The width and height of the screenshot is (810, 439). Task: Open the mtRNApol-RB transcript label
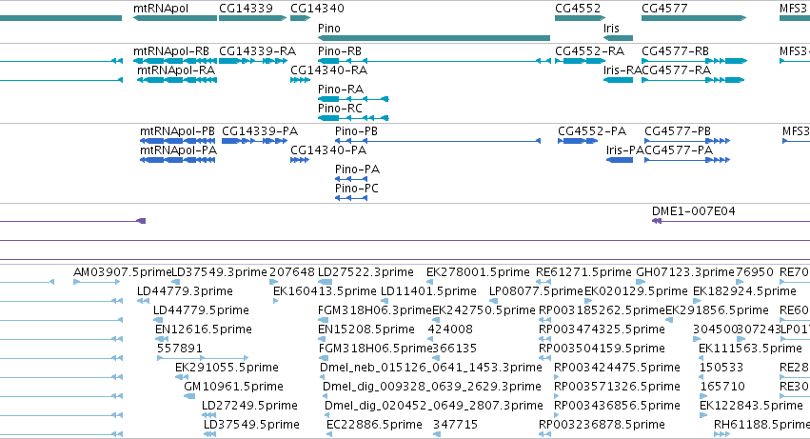(171, 51)
